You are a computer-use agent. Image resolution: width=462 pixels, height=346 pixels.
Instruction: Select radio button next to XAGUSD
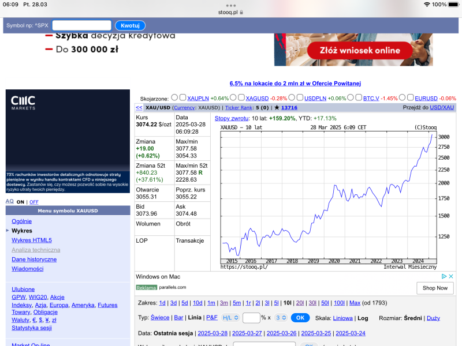pos(233,97)
